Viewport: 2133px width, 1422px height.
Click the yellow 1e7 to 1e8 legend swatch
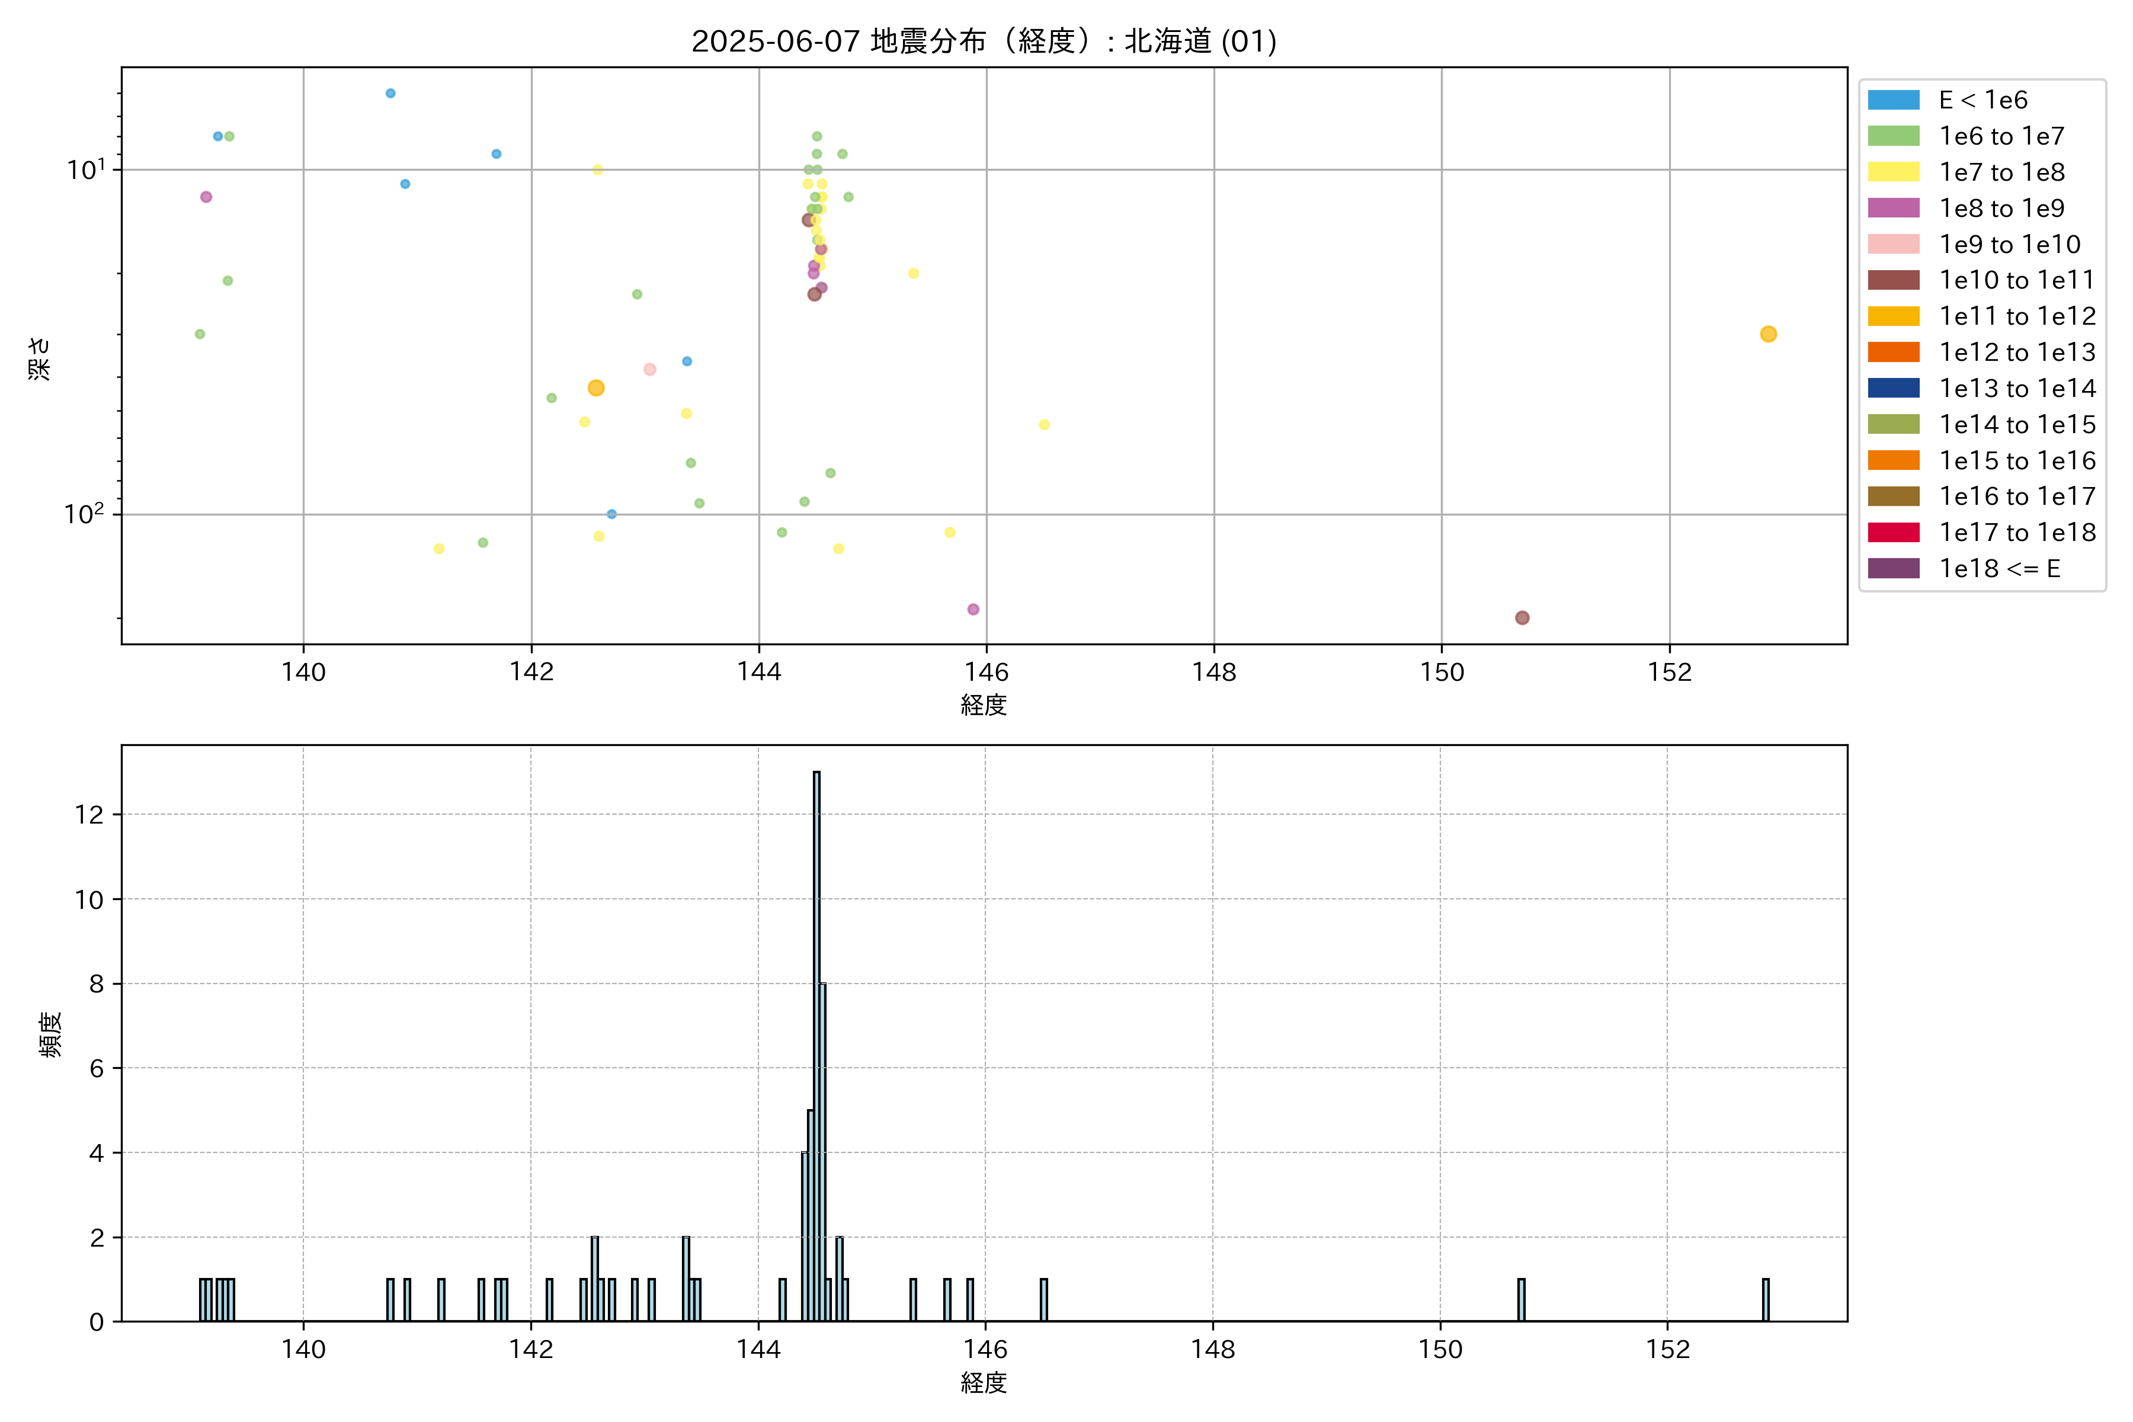1892,172
